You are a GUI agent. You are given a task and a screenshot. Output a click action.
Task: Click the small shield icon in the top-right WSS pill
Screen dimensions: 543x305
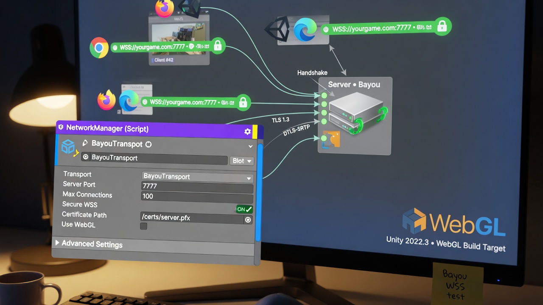click(x=326, y=30)
